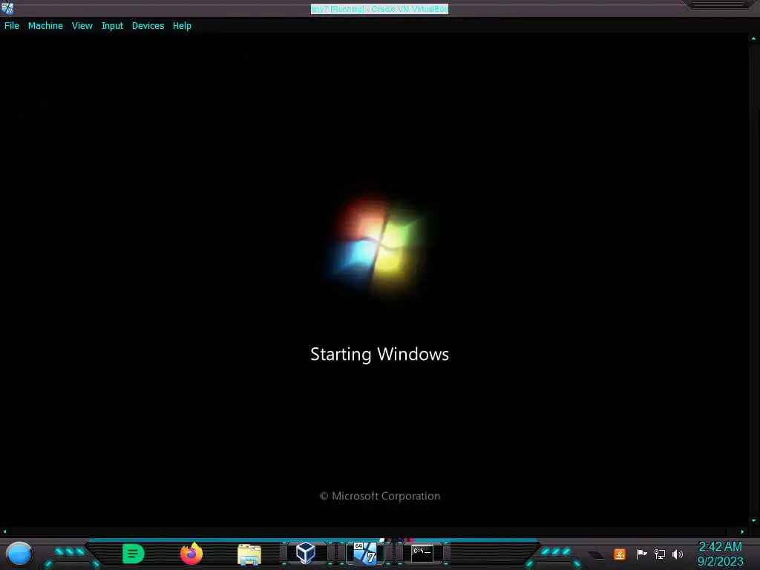This screenshot has height=570, width=760.
Task: Open Action Center flag icon
Action: point(641,554)
